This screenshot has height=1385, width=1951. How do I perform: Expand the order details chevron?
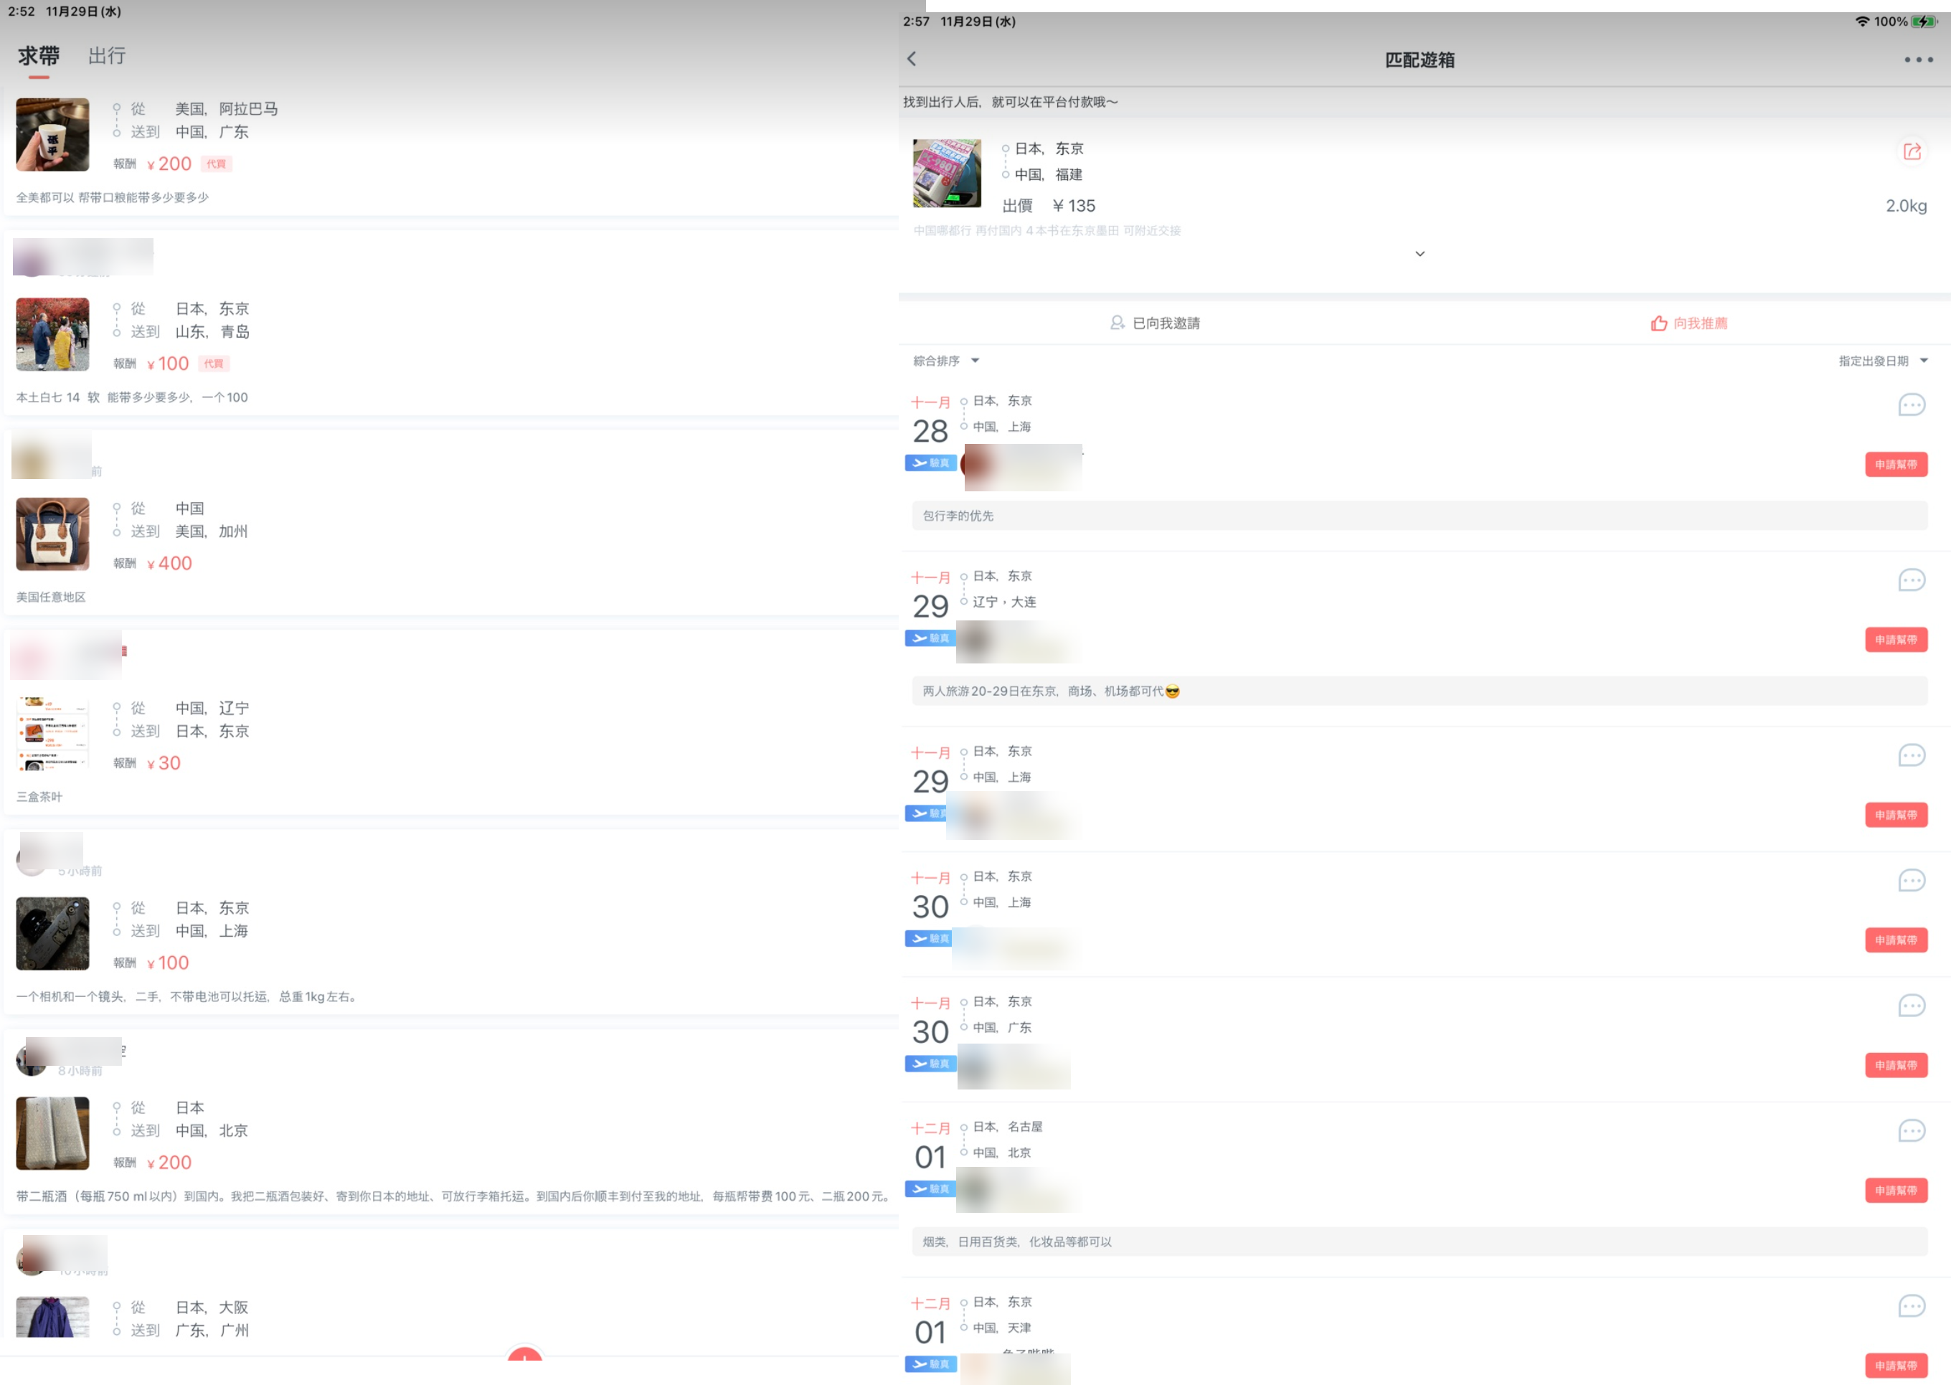pos(1419,254)
